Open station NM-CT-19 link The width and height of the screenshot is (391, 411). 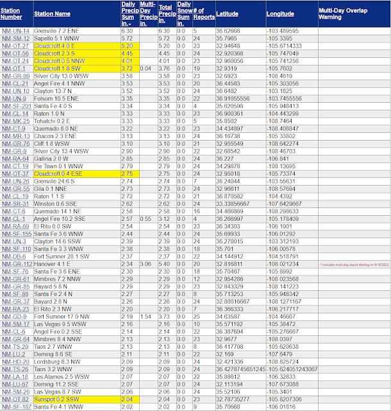coord(15,166)
